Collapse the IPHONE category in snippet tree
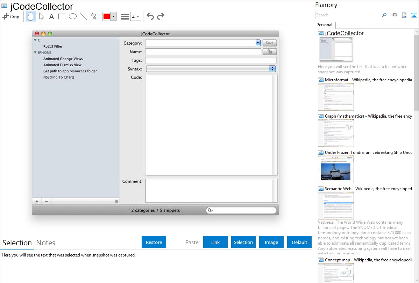 pos(35,53)
